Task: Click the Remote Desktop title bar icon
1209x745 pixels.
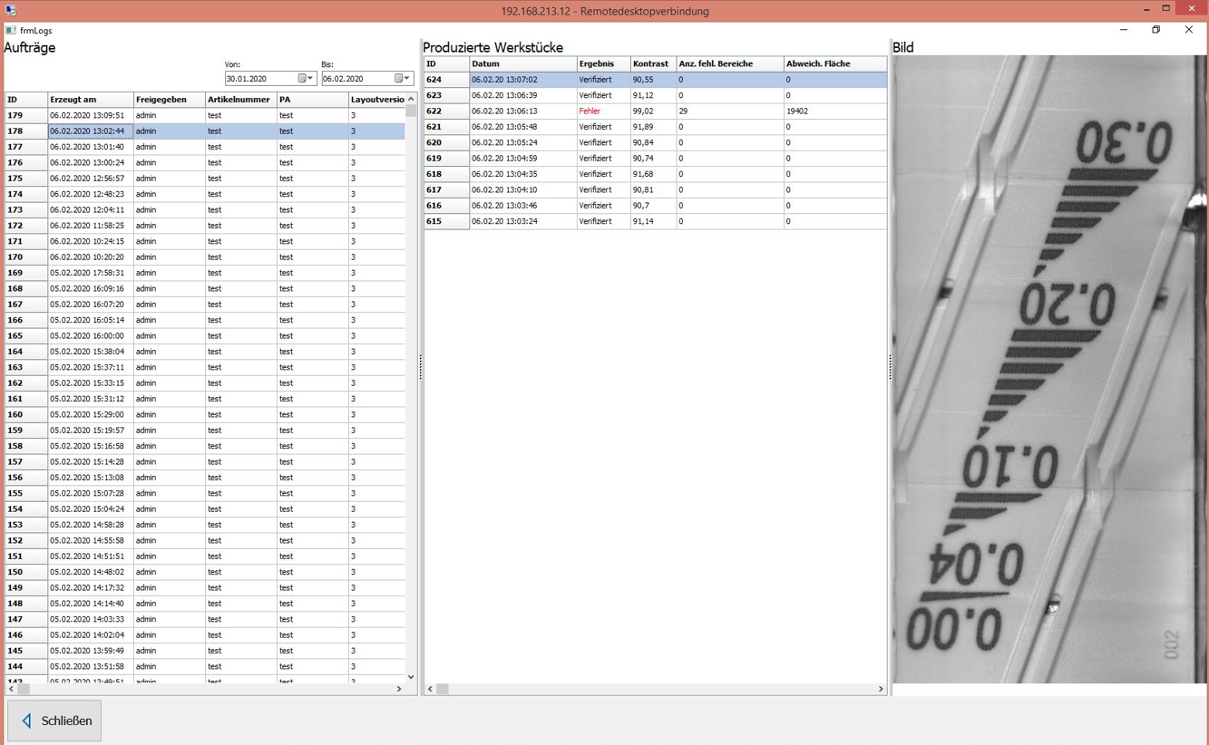Action: tap(11, 11)
